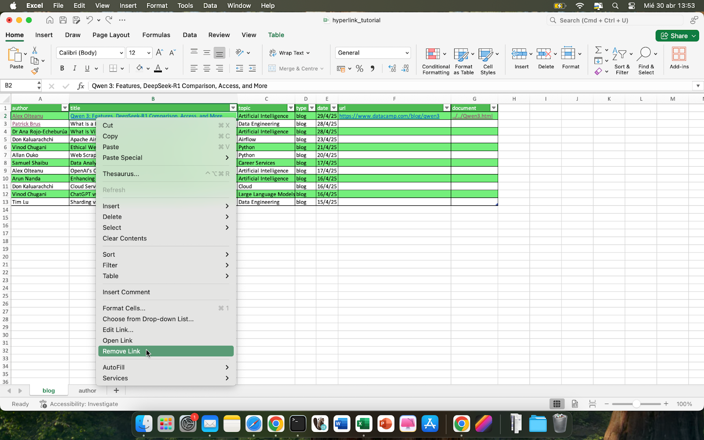Open Cell Styles gallery

[488, 61]
